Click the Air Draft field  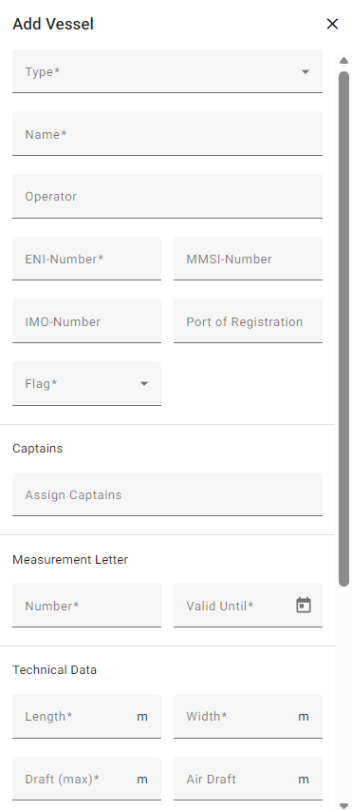248,779
